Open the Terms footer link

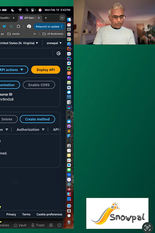[26, 214]
